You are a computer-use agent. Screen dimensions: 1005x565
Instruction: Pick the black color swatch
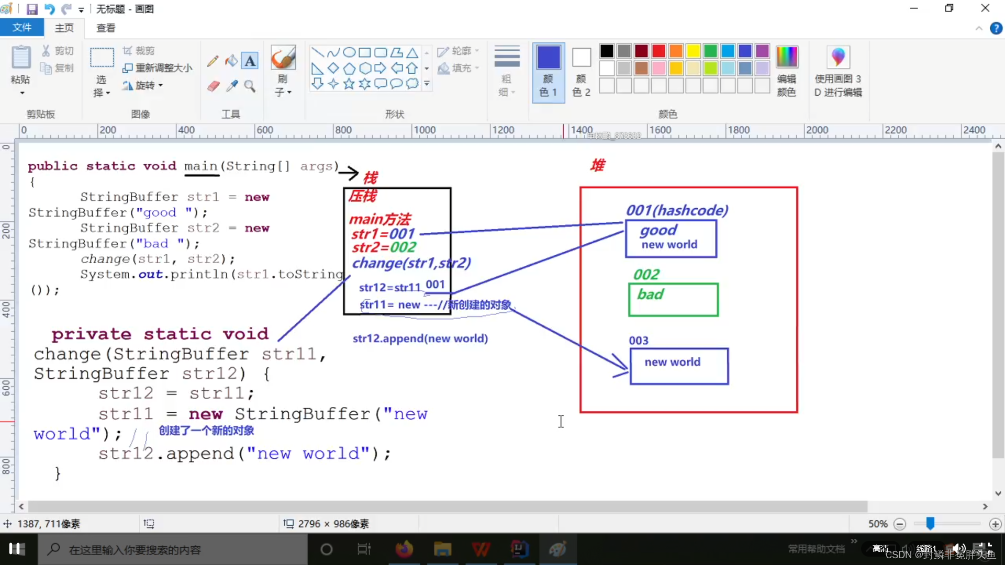[607, 51]
